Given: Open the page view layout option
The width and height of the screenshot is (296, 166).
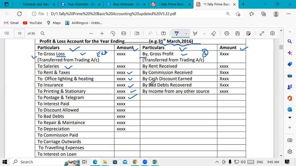Looking at the screenshot, I should [137, 33].
